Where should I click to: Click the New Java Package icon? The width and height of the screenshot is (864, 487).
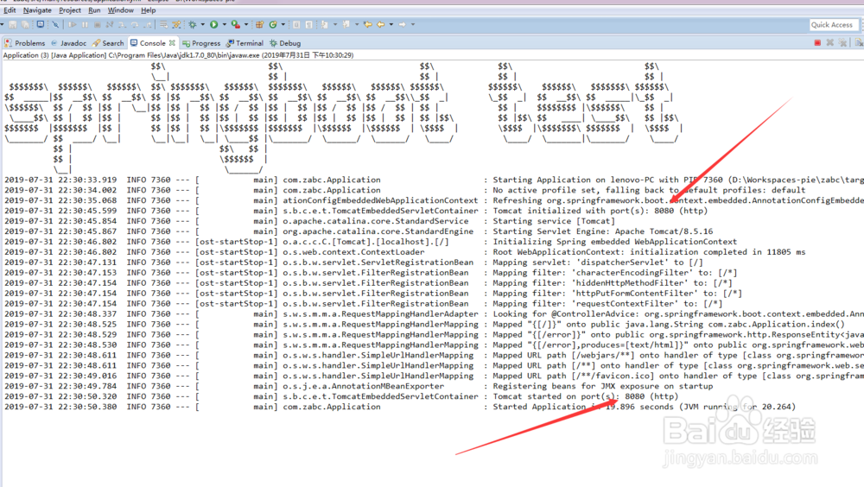tap(259, 25)
